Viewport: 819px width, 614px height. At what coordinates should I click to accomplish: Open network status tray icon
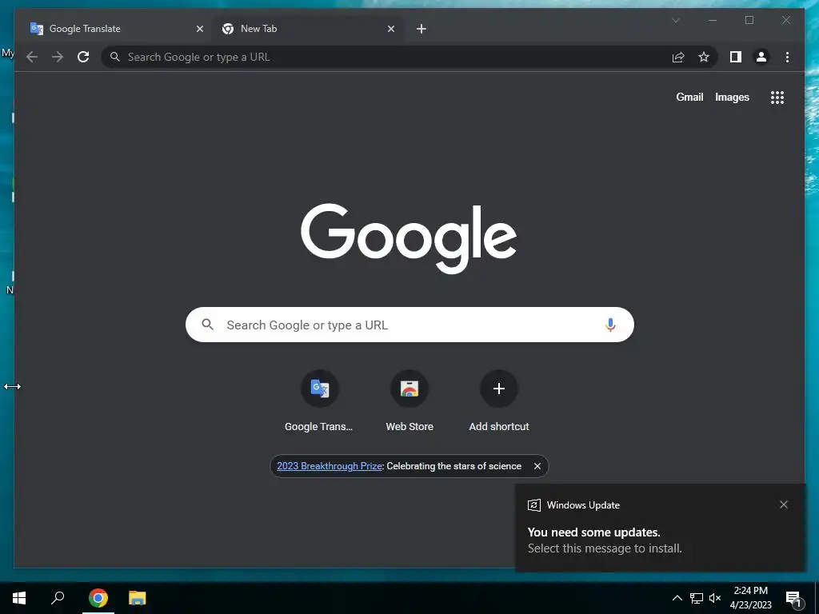(697, 598)
